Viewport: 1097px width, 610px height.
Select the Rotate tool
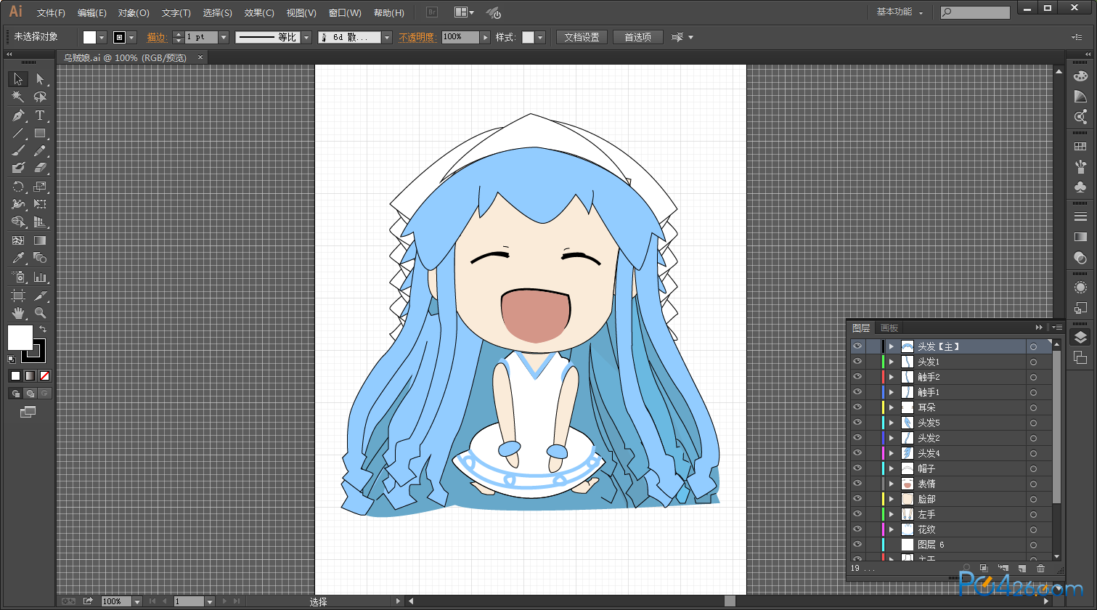[x=18, y=187]
